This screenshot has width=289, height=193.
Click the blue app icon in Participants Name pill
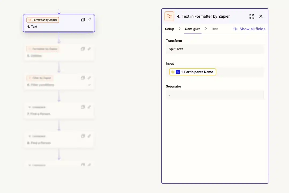(178, 72)
